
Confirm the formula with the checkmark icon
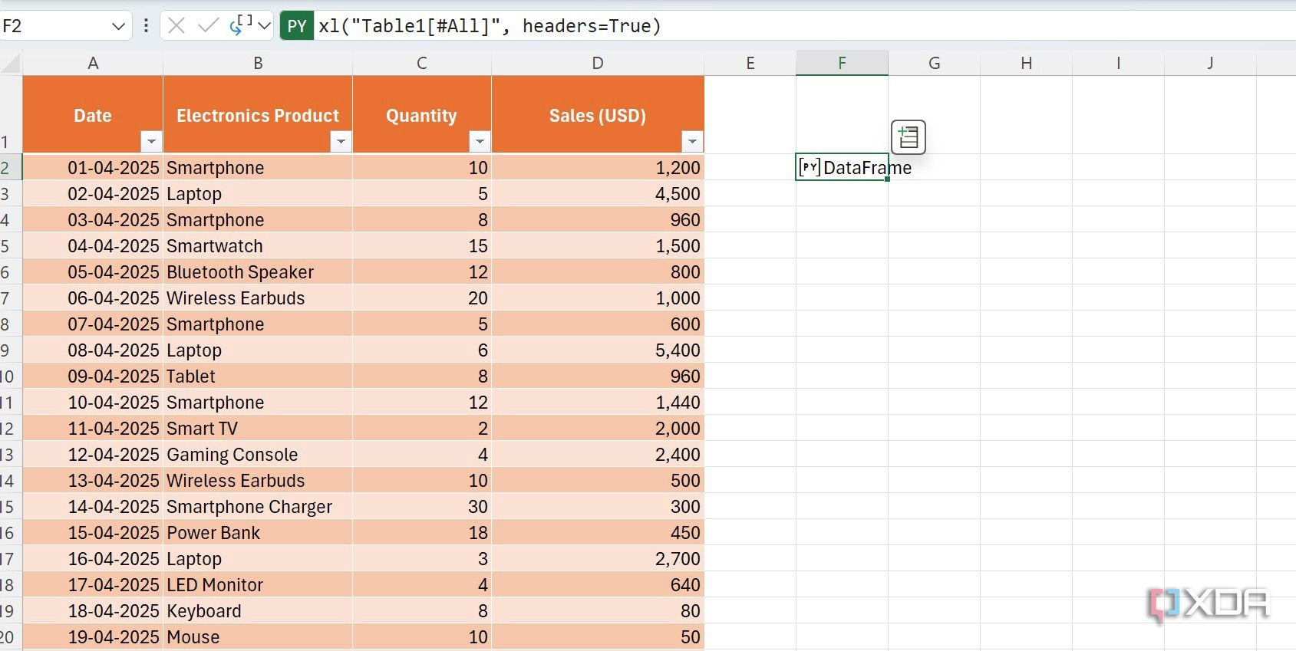tap(208, 26)
